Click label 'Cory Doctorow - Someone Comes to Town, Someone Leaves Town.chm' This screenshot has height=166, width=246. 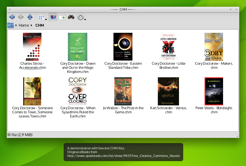[32, 112]
